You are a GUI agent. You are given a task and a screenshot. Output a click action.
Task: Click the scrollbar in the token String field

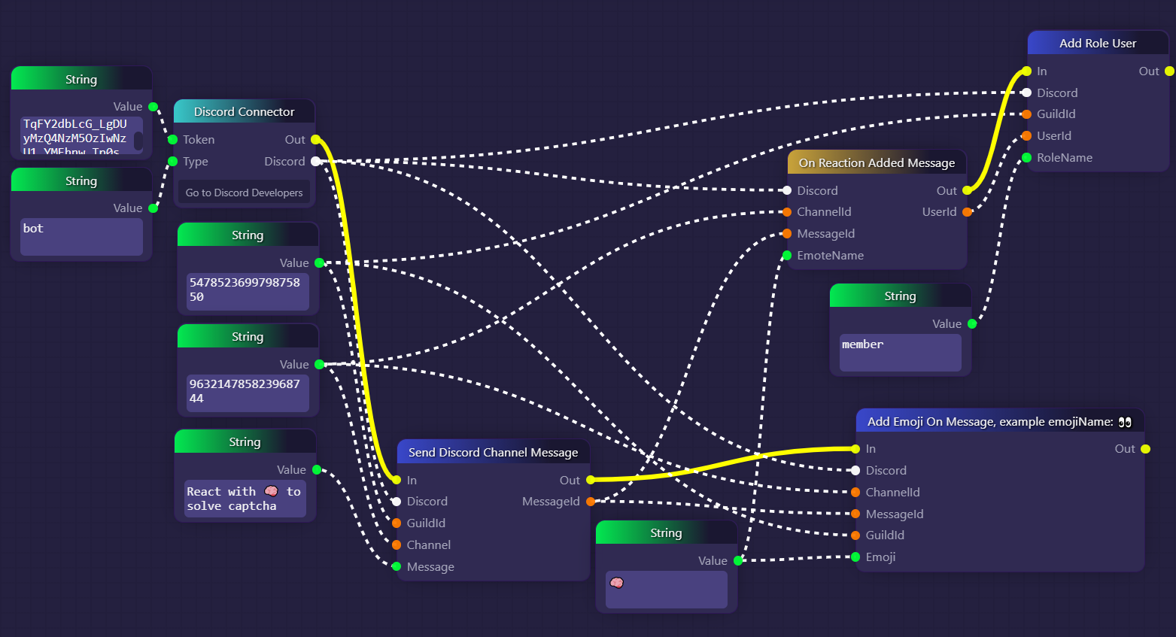[x=138, y=141]
